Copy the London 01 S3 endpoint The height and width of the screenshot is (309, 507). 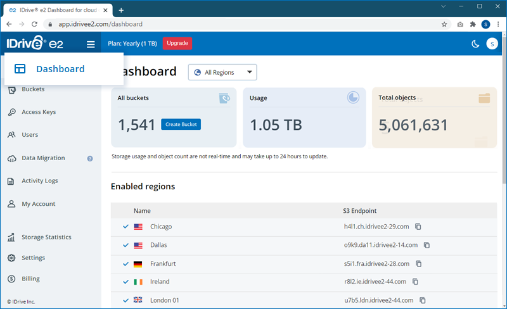423,300
